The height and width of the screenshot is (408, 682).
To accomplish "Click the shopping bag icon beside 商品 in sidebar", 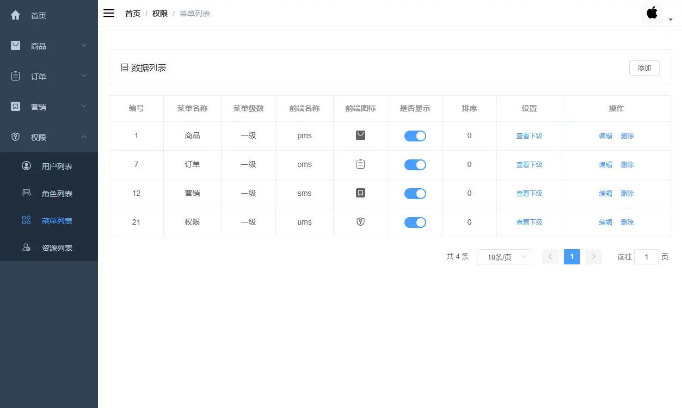I will (16, 46).
